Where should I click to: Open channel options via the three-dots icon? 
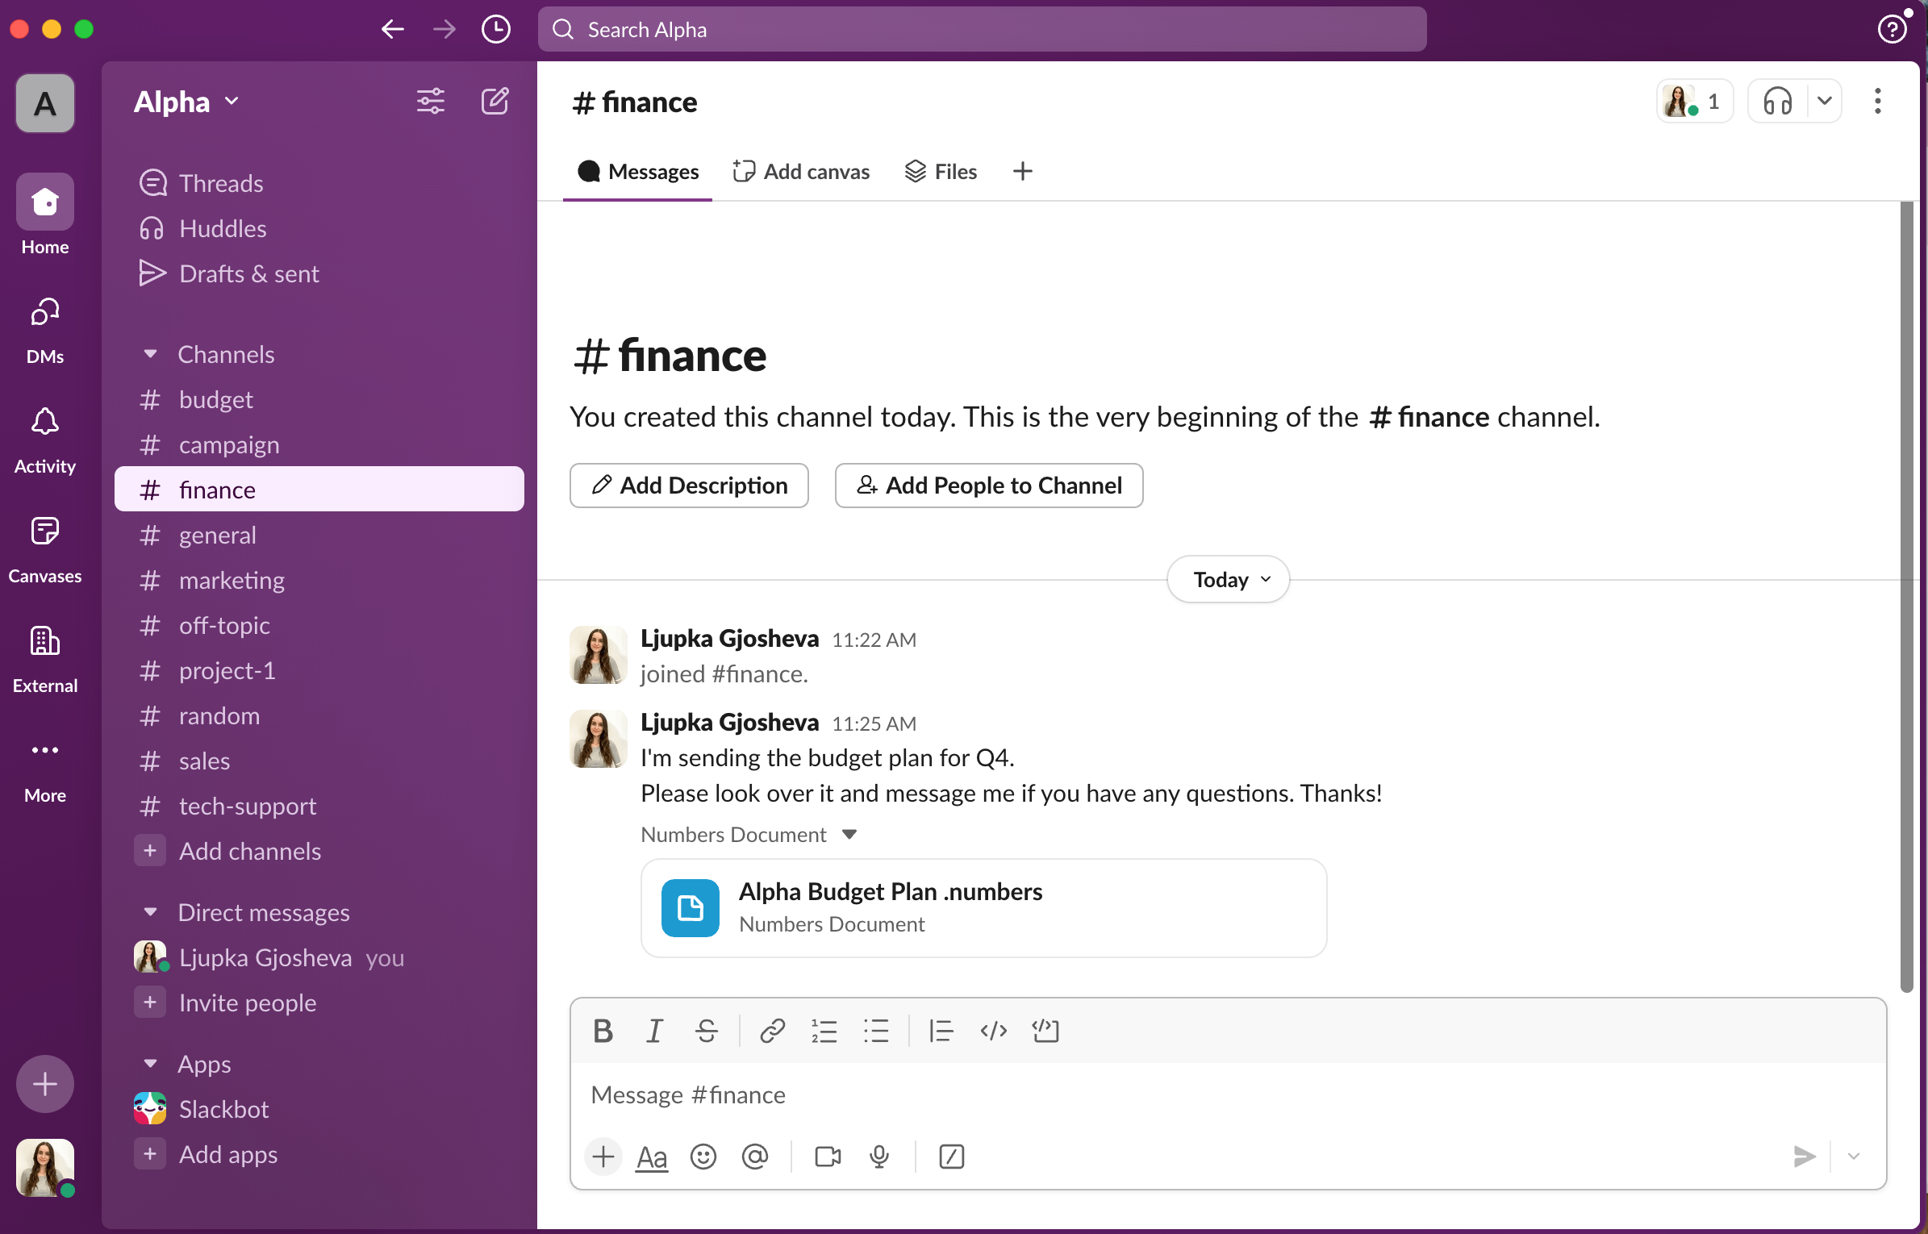click(1878, 102)
